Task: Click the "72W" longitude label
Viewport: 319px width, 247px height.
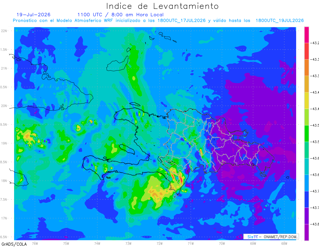Action: tap(159, 244)
